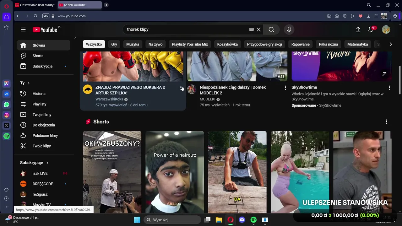The height and width of the screenshot is (226, 402).
Task: Open YouTube notifications bell
Action: pos(371,30)
